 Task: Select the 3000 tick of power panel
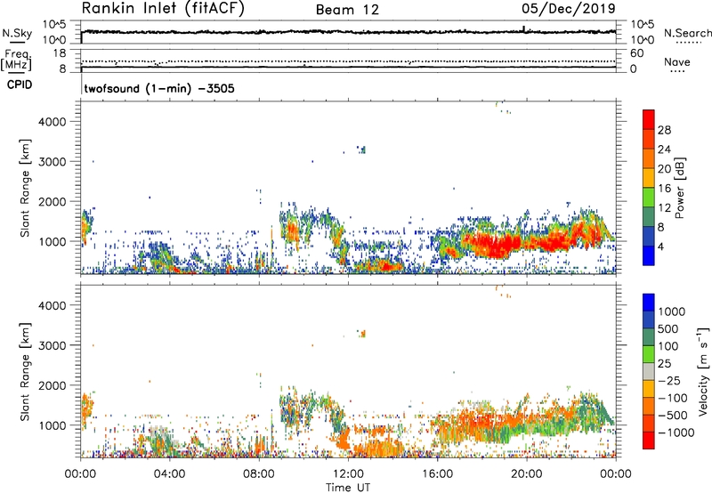pyautogui.click(x=53, y=162)
